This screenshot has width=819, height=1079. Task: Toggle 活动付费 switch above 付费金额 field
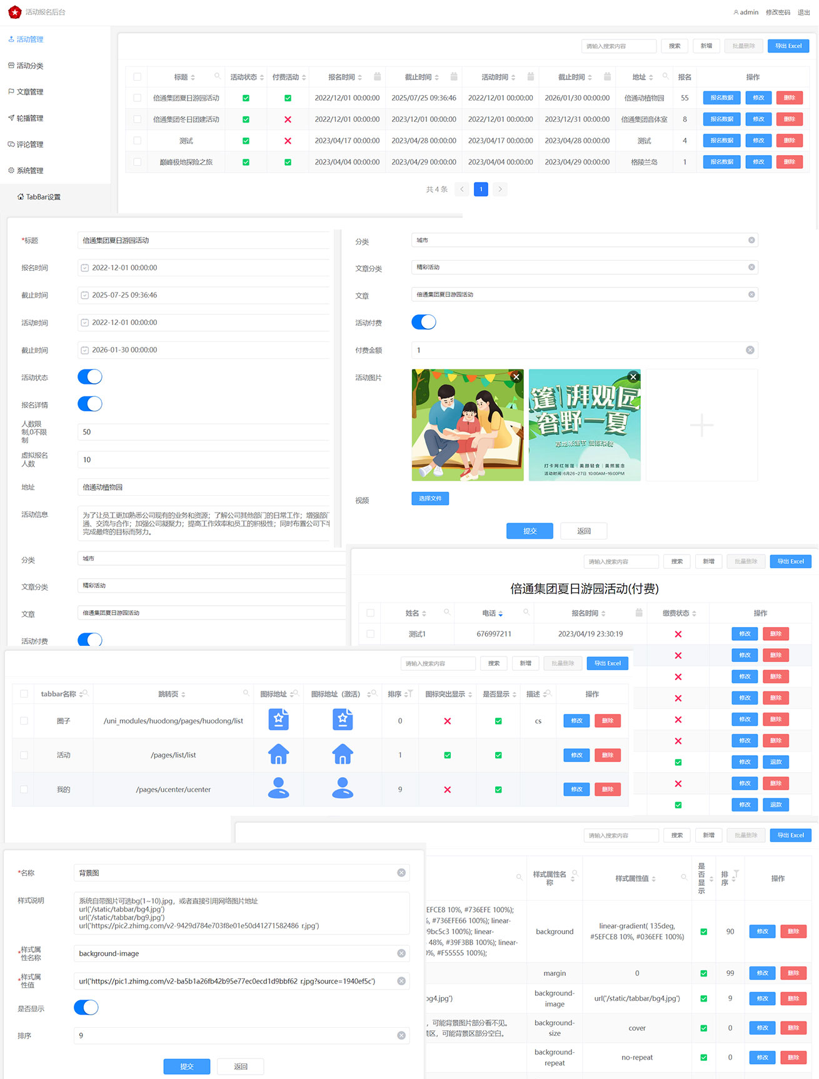tap(424, 322)
